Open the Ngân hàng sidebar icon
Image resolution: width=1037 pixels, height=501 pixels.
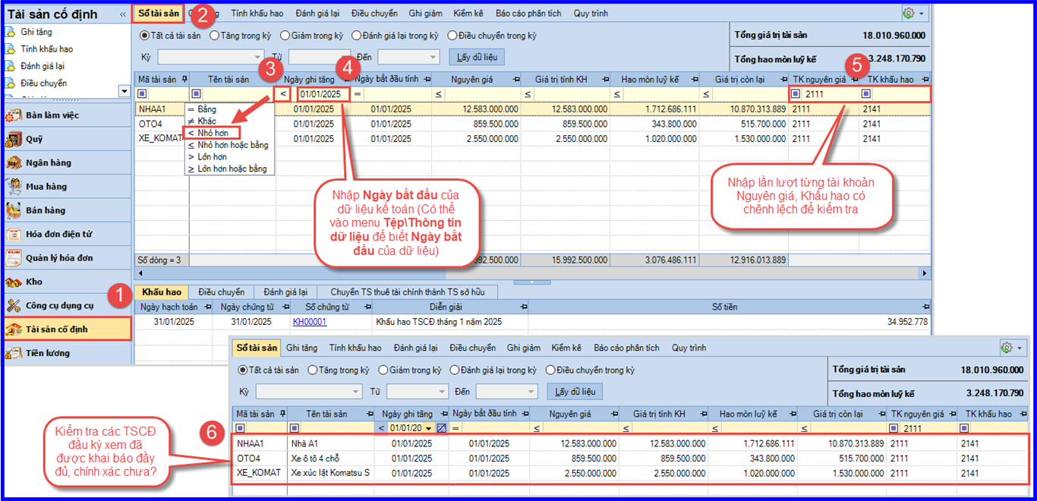(x=13, y=163)
